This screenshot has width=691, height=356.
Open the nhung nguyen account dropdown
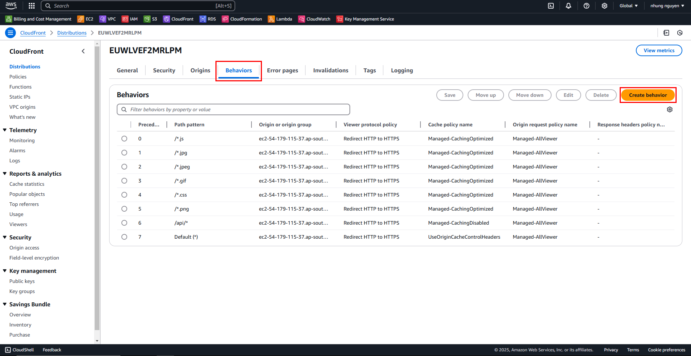[x=667, y=6]
